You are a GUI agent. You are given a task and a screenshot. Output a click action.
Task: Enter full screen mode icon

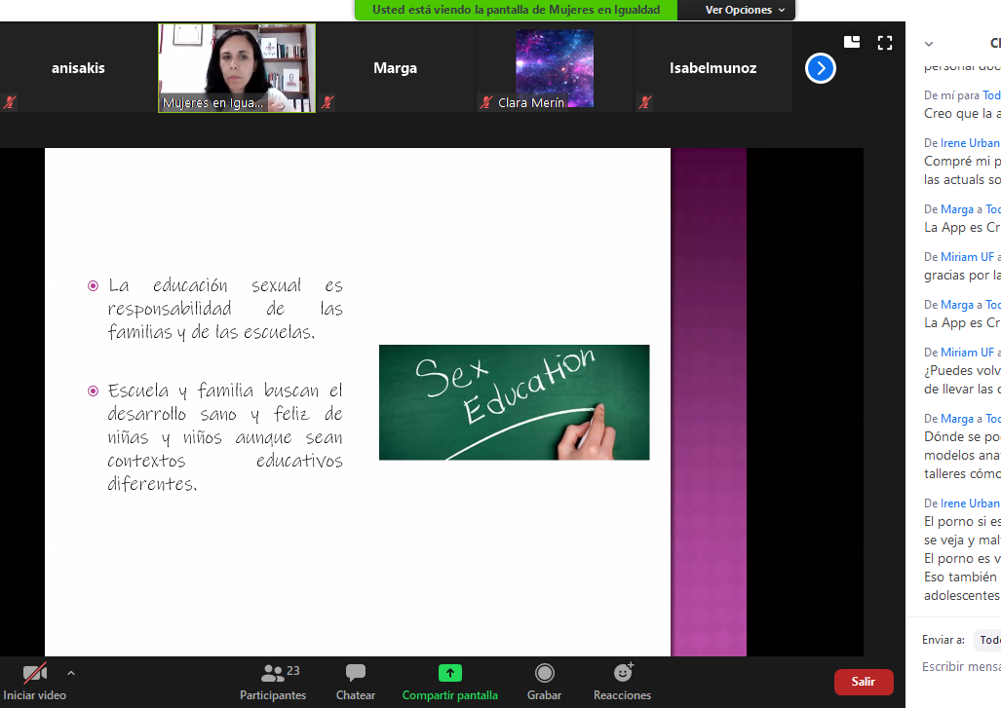tap(885, 43)
